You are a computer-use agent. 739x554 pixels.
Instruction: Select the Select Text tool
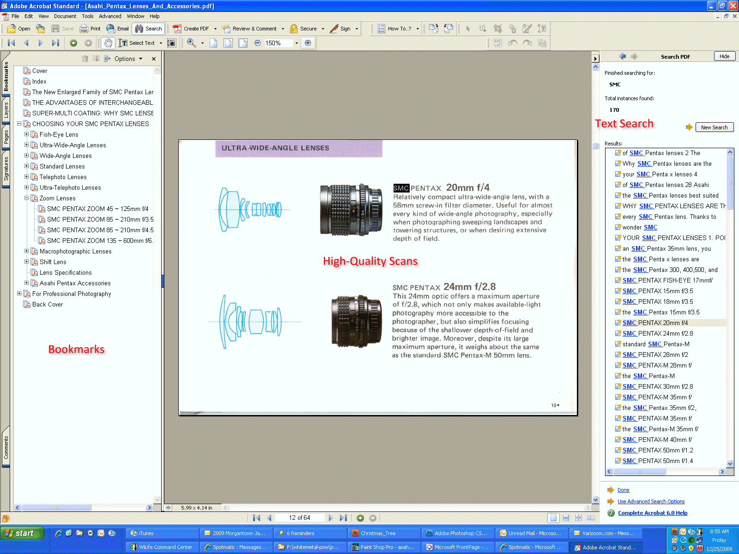pyautogui.click(x=137, y=43)
